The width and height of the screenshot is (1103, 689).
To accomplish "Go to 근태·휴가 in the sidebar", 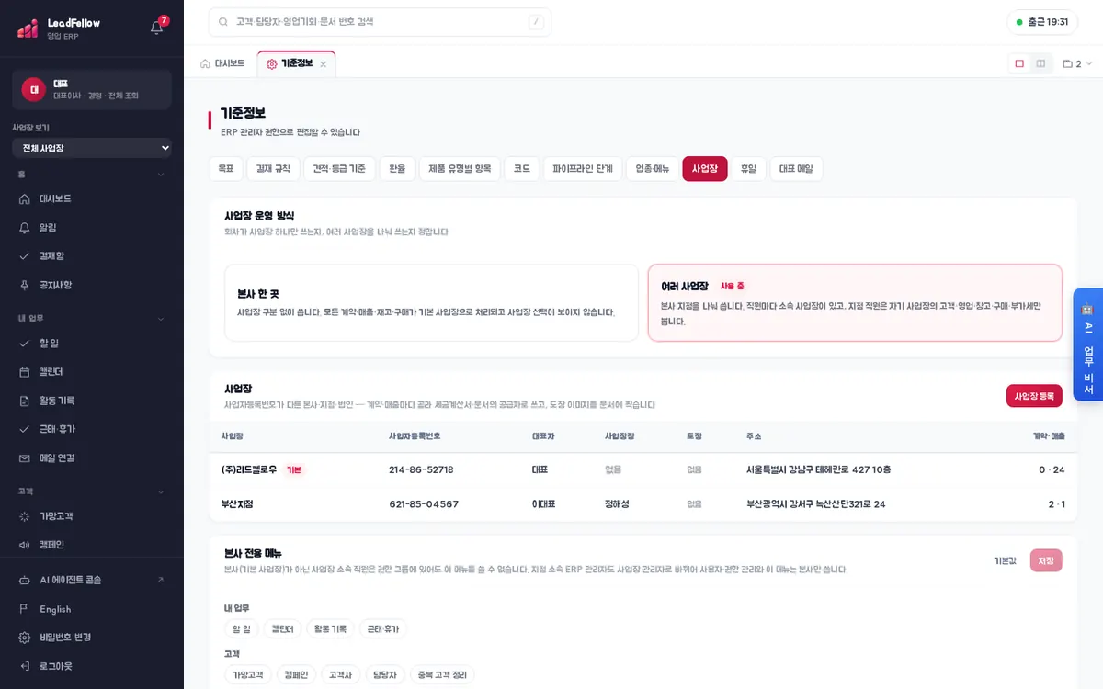I will pyautogui.click(x=92, y=429).
